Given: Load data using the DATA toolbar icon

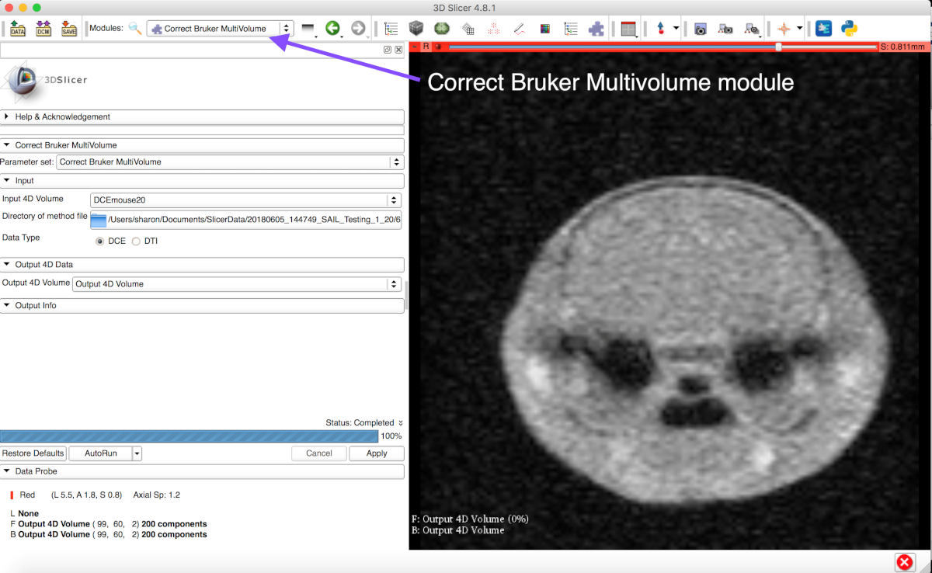Looking at the screenshot, I should coord(17,28).
